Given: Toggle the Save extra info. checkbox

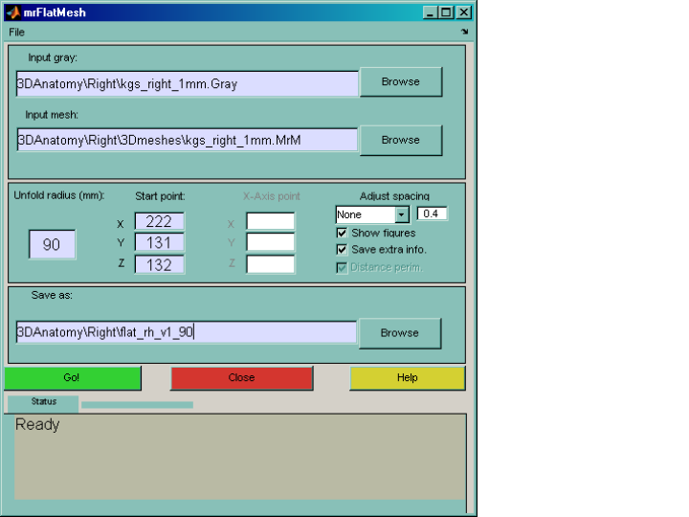Looking at the screenshot, I should (342, 249).
